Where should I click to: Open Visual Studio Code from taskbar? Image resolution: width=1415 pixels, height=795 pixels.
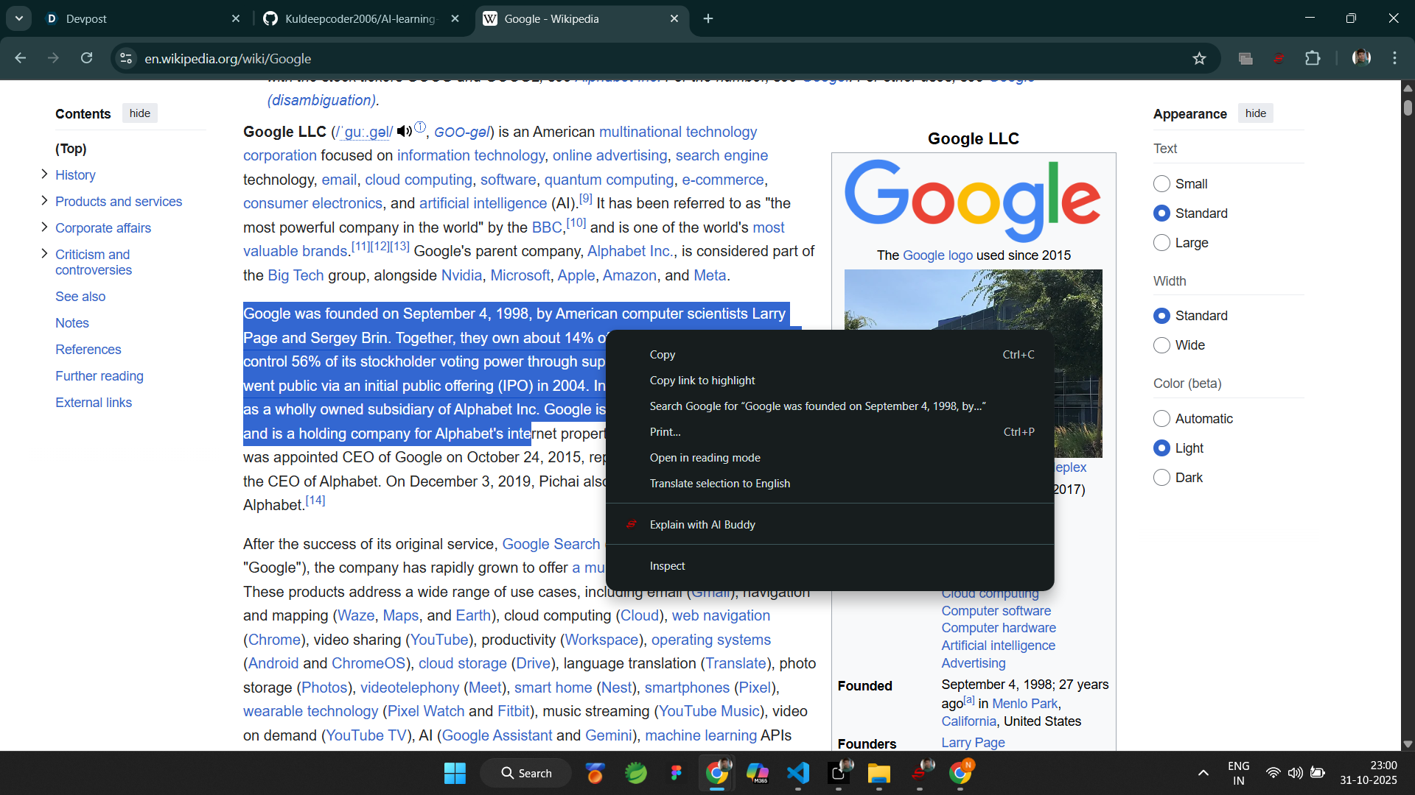coord(798,773)
